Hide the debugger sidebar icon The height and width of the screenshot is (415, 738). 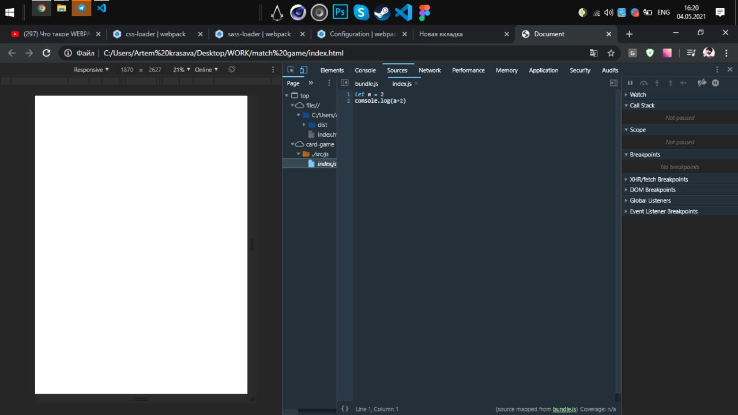(613, 83)
